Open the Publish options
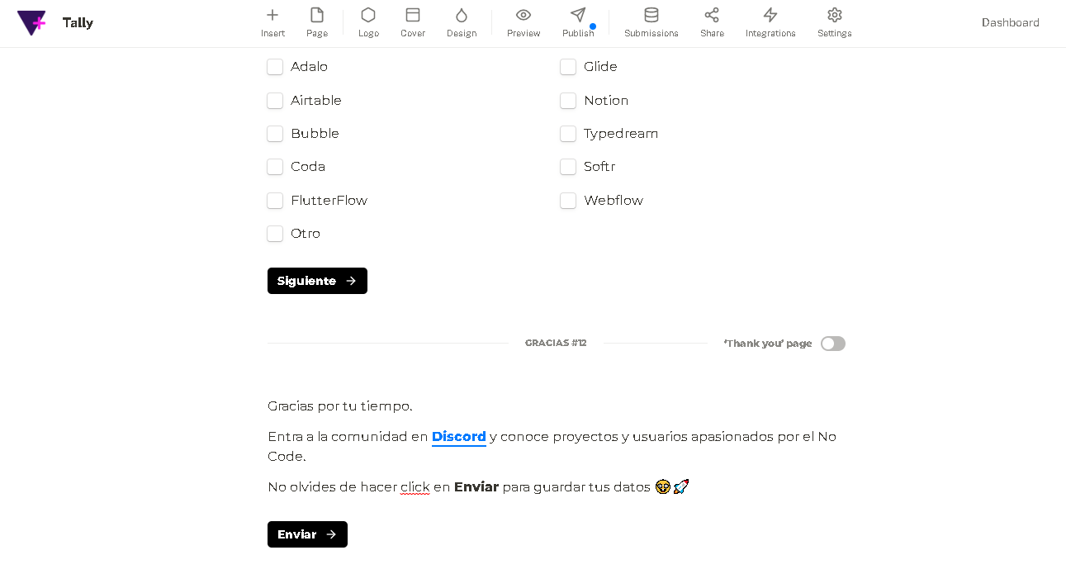The height and width of the screenshot is (574, 1066). coord(578,22)
